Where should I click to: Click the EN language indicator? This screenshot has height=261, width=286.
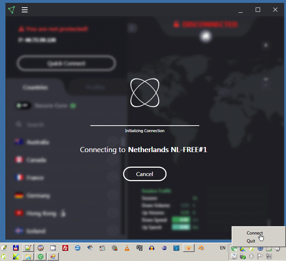pyautogui.click(x=222, y=248)
